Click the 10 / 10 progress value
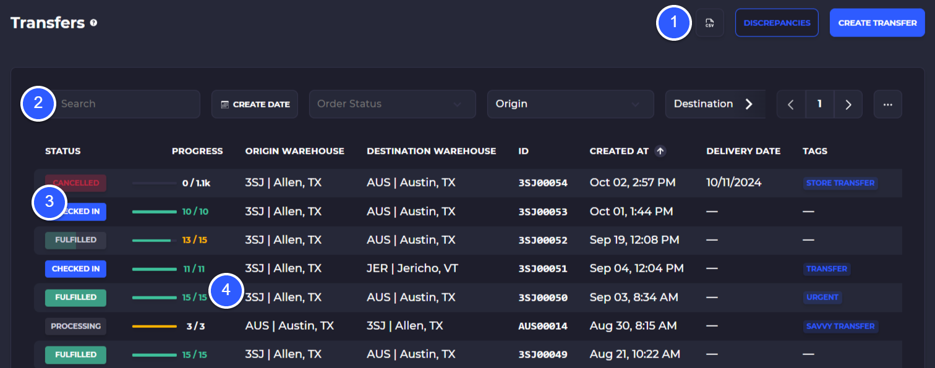This screenshot has height=368, width=935. [x=195, y=212]
